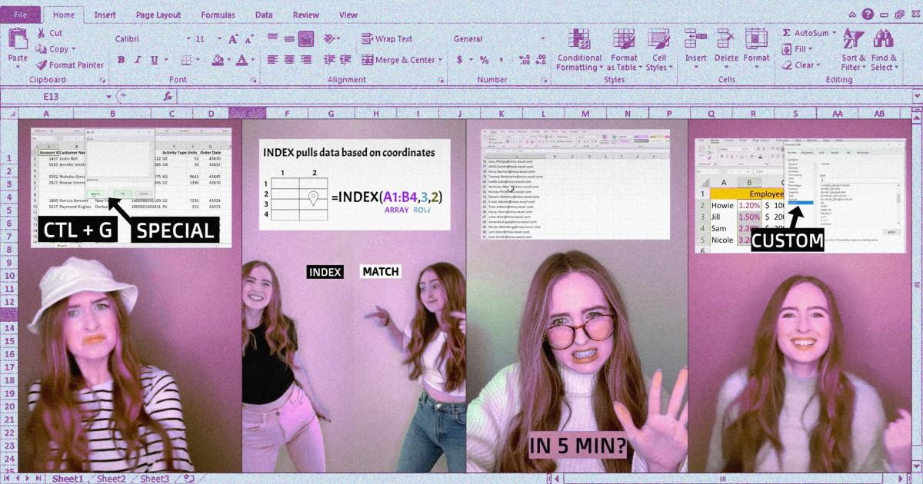
Task: Switch to the Formulas ribbon tab
Action: [x=218, y=15]
